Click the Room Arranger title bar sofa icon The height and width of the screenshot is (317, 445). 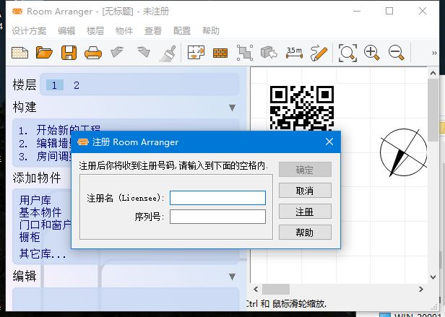click(x=17, y=12)
